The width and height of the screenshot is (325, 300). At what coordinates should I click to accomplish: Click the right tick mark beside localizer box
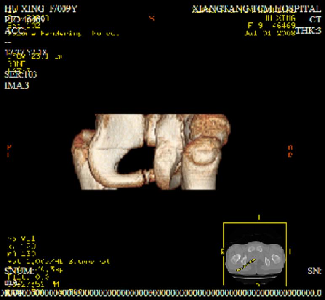click(290, 252)
